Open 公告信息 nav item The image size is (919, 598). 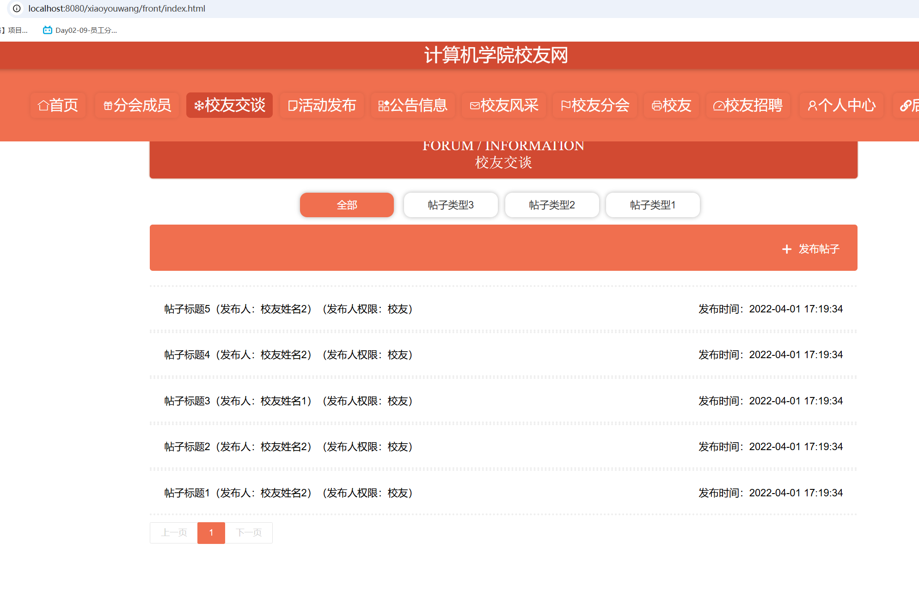[413, 105]
